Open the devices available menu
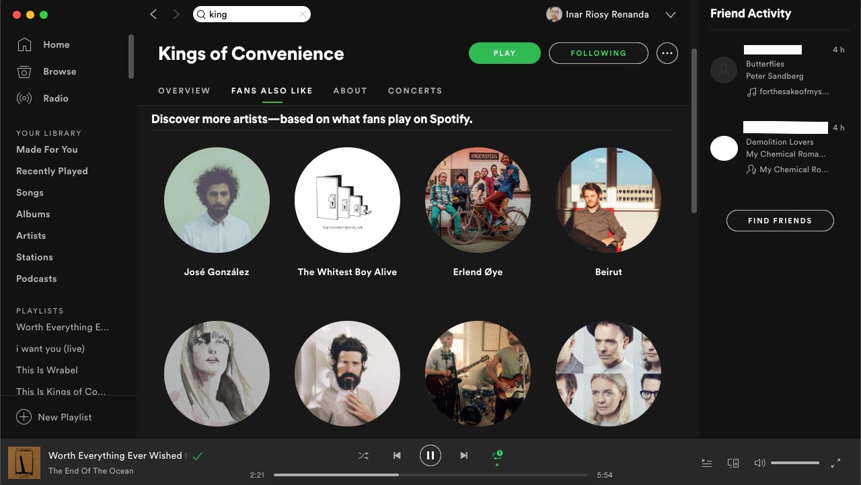 (x=733, y=463)
